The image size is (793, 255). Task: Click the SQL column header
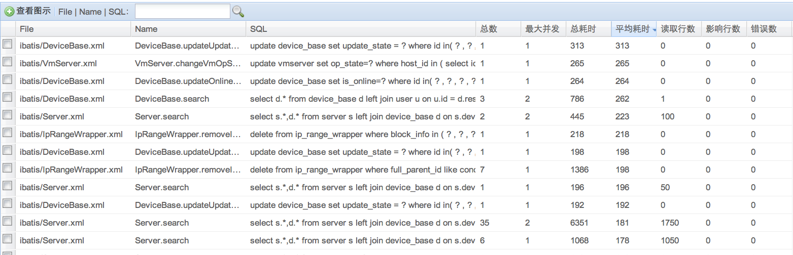point(259,29)
